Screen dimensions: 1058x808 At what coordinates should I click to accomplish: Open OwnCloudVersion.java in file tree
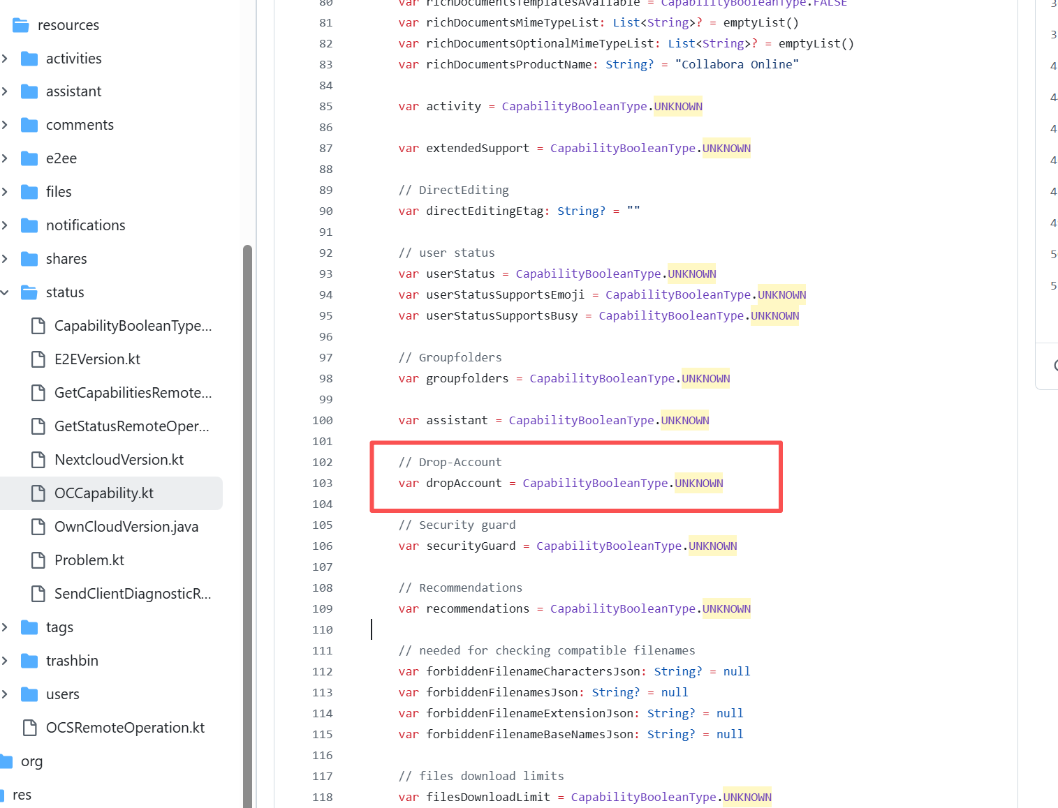126,527
